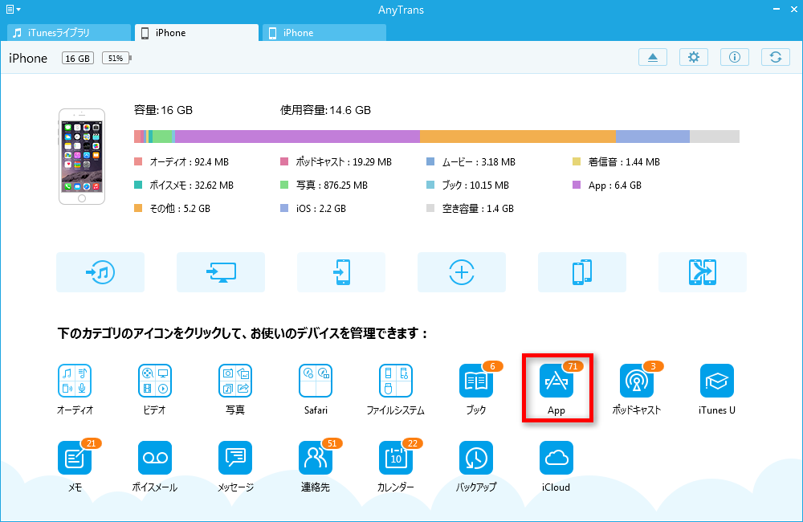803x522 pixels.
Task: Click the その他 : 5.2 GB legend entry
Action: pos(172,209)
